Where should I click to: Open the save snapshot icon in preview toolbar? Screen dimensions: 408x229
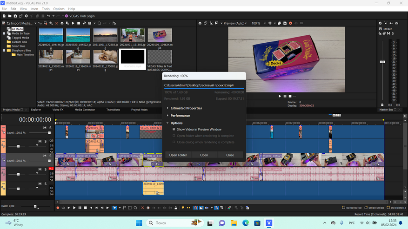(x=284, y=23)
